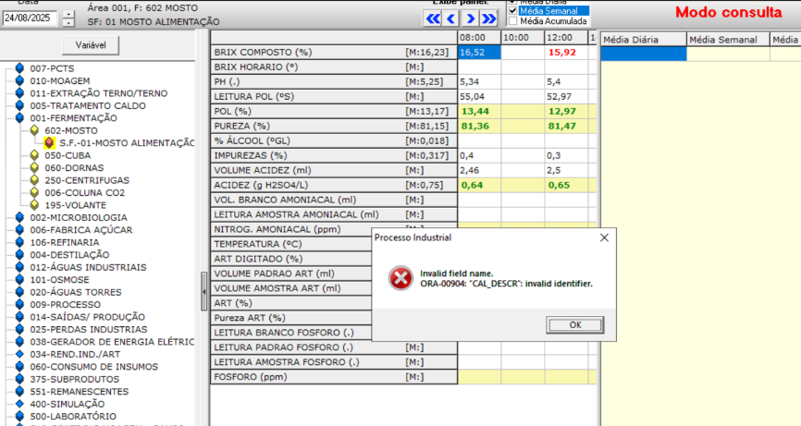Select the BRIX COMPOSTO (%) row label

[x=334, y=52]
